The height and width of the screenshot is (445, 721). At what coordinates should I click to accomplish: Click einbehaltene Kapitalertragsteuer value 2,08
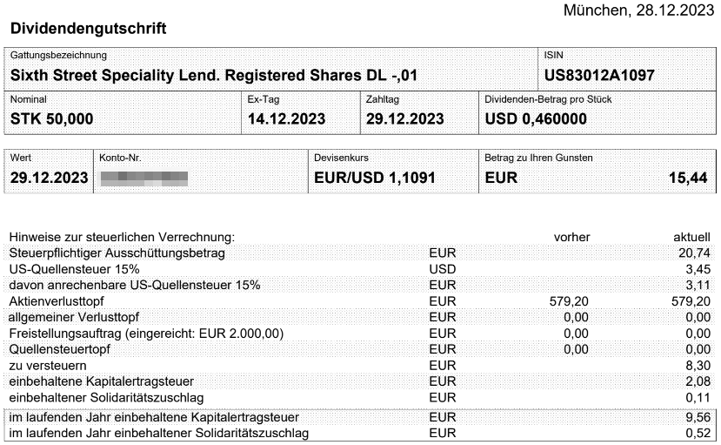tap(698, 381)
